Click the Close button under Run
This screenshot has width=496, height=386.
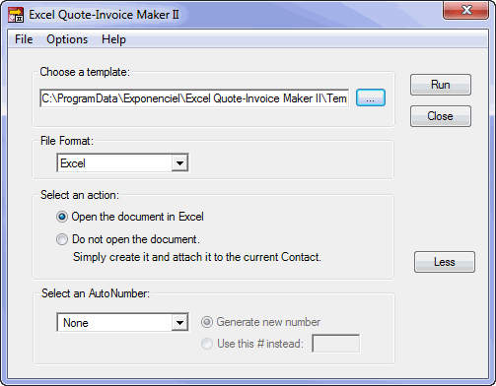coord(441,116)
